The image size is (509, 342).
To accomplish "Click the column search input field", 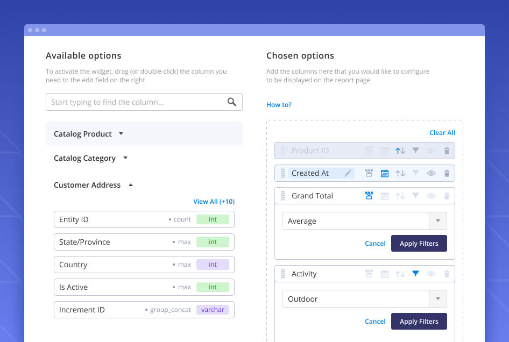I will (136, 102).
